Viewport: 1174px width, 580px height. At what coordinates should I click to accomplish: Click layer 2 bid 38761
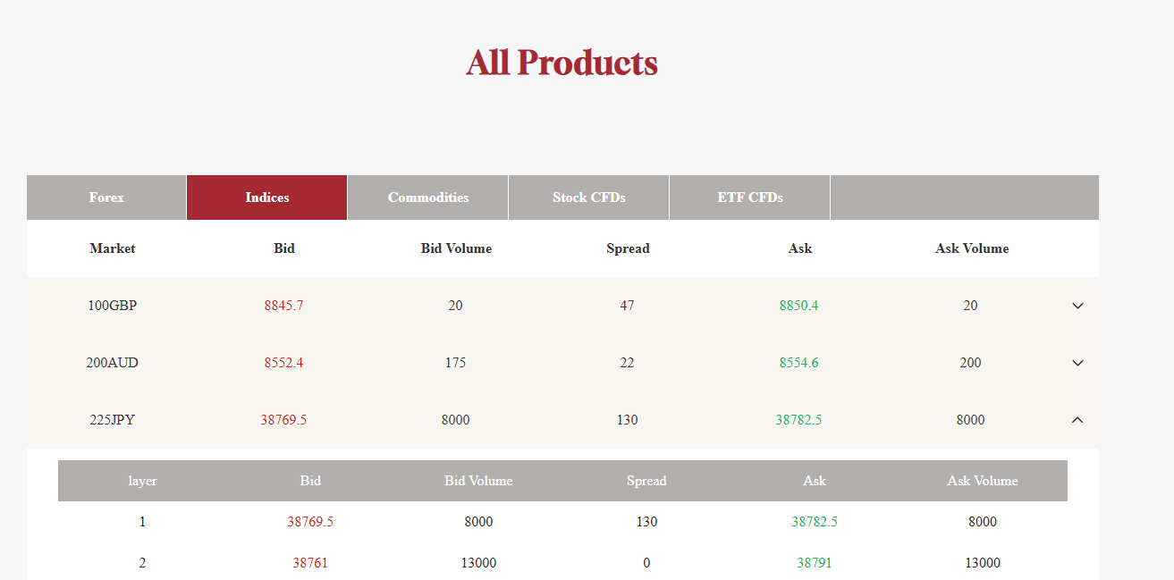coord(310,563)
